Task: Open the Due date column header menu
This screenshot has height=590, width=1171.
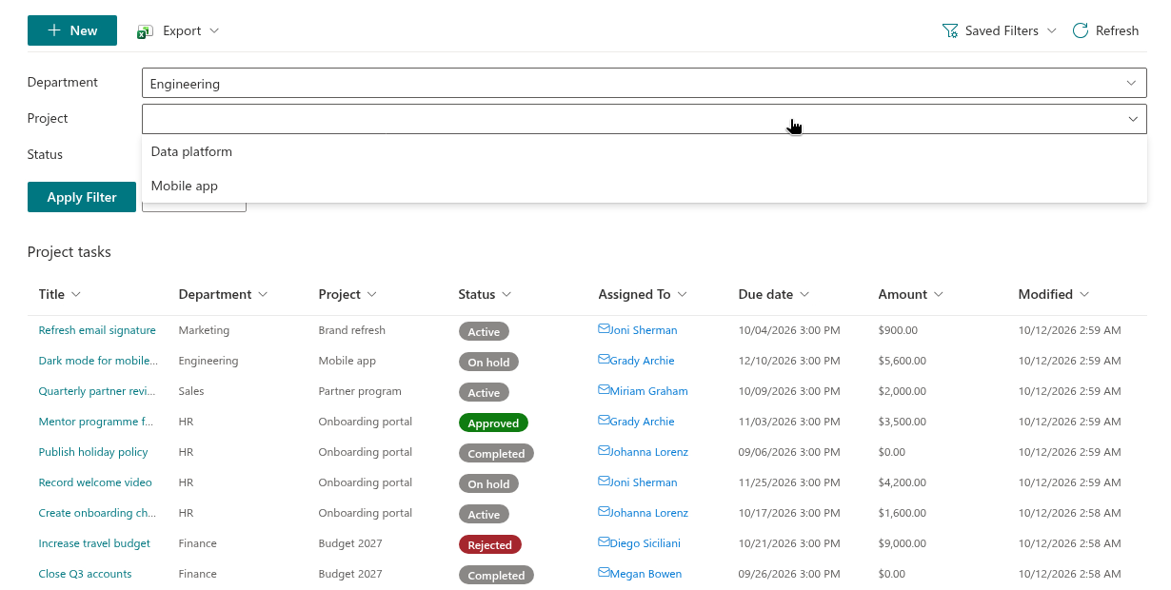Action: [804, 294]
